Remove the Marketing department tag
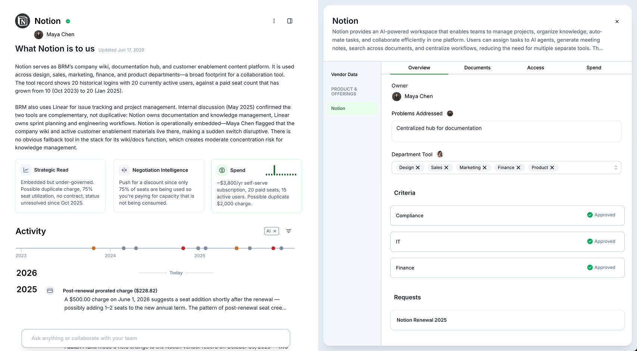This screenshot has height=351, width=637. pos(485,168)
